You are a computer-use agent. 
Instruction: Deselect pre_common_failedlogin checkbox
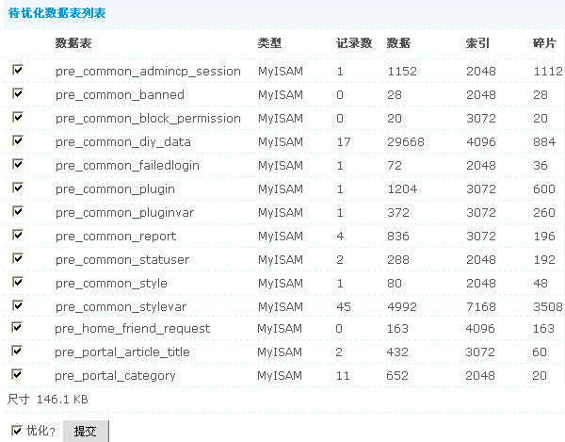18,164
